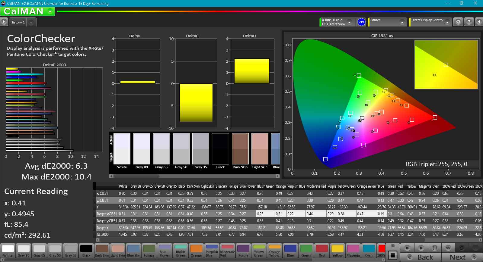This screenshot has width=483, height=262.
Task: Go to the previous page with Back
Action: [421, 257]
